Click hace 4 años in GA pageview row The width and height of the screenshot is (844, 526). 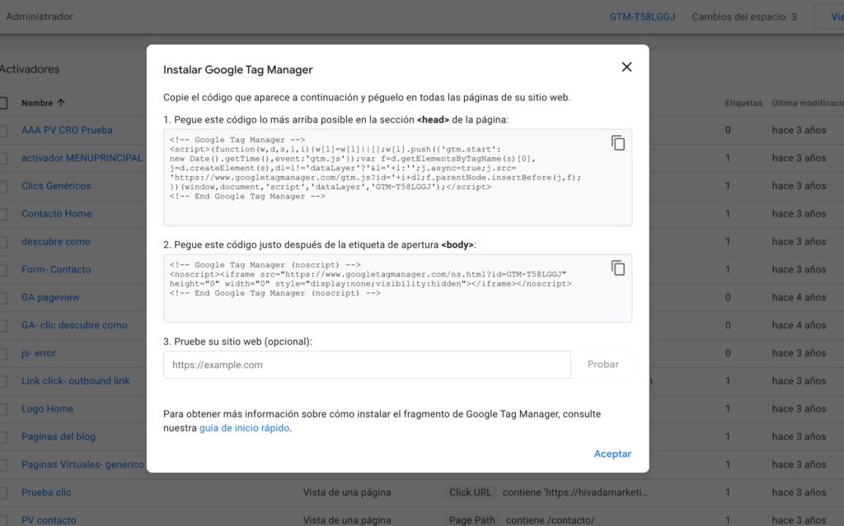click(799, 297)
